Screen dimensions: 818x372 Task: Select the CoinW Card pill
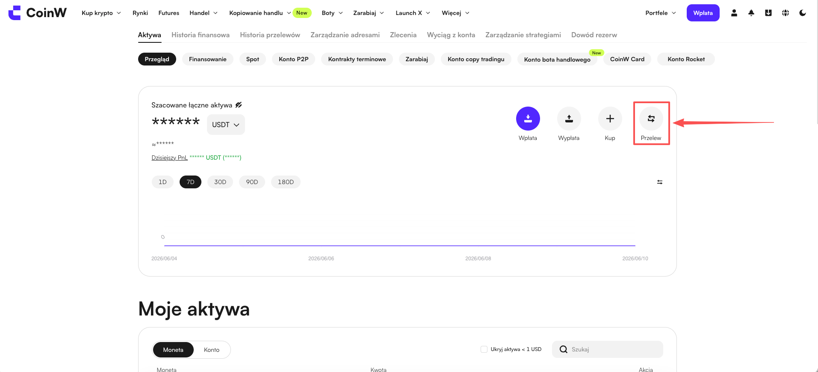627,59
